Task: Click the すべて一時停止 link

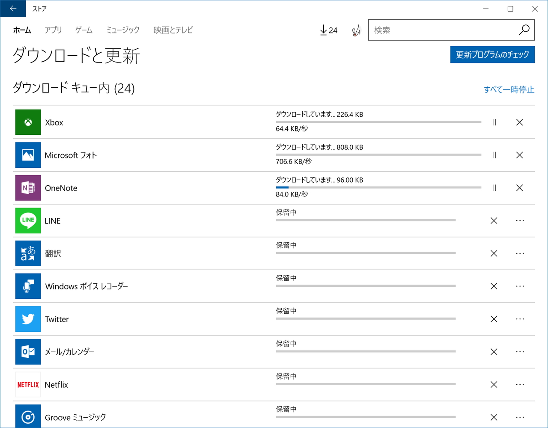Action: 509,89
